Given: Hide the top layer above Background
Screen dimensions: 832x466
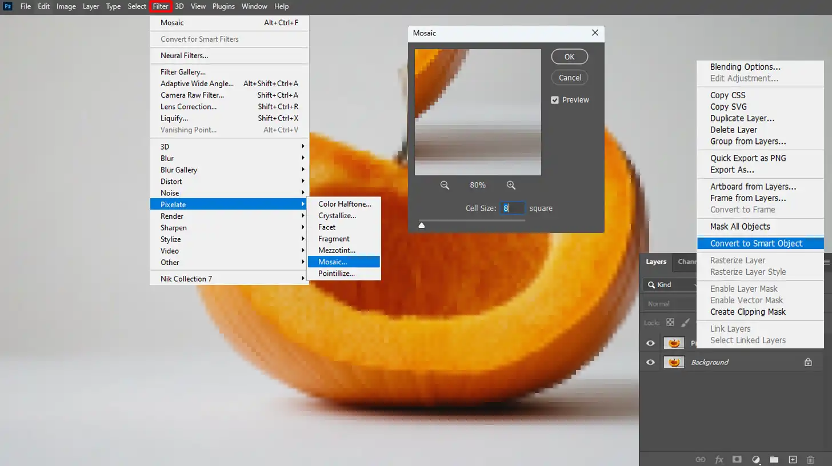Looking at the screenshot, I should coord(650,343).
